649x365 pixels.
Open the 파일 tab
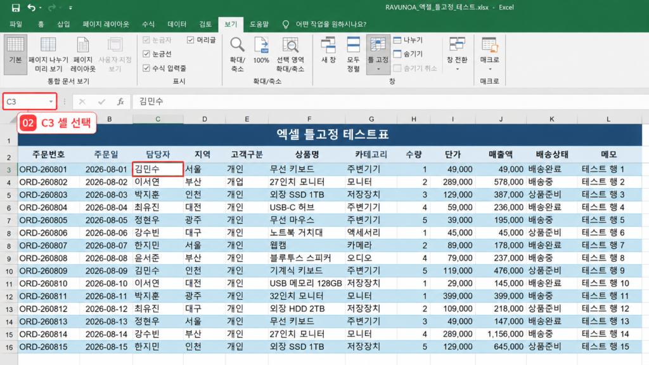[16, 25]
